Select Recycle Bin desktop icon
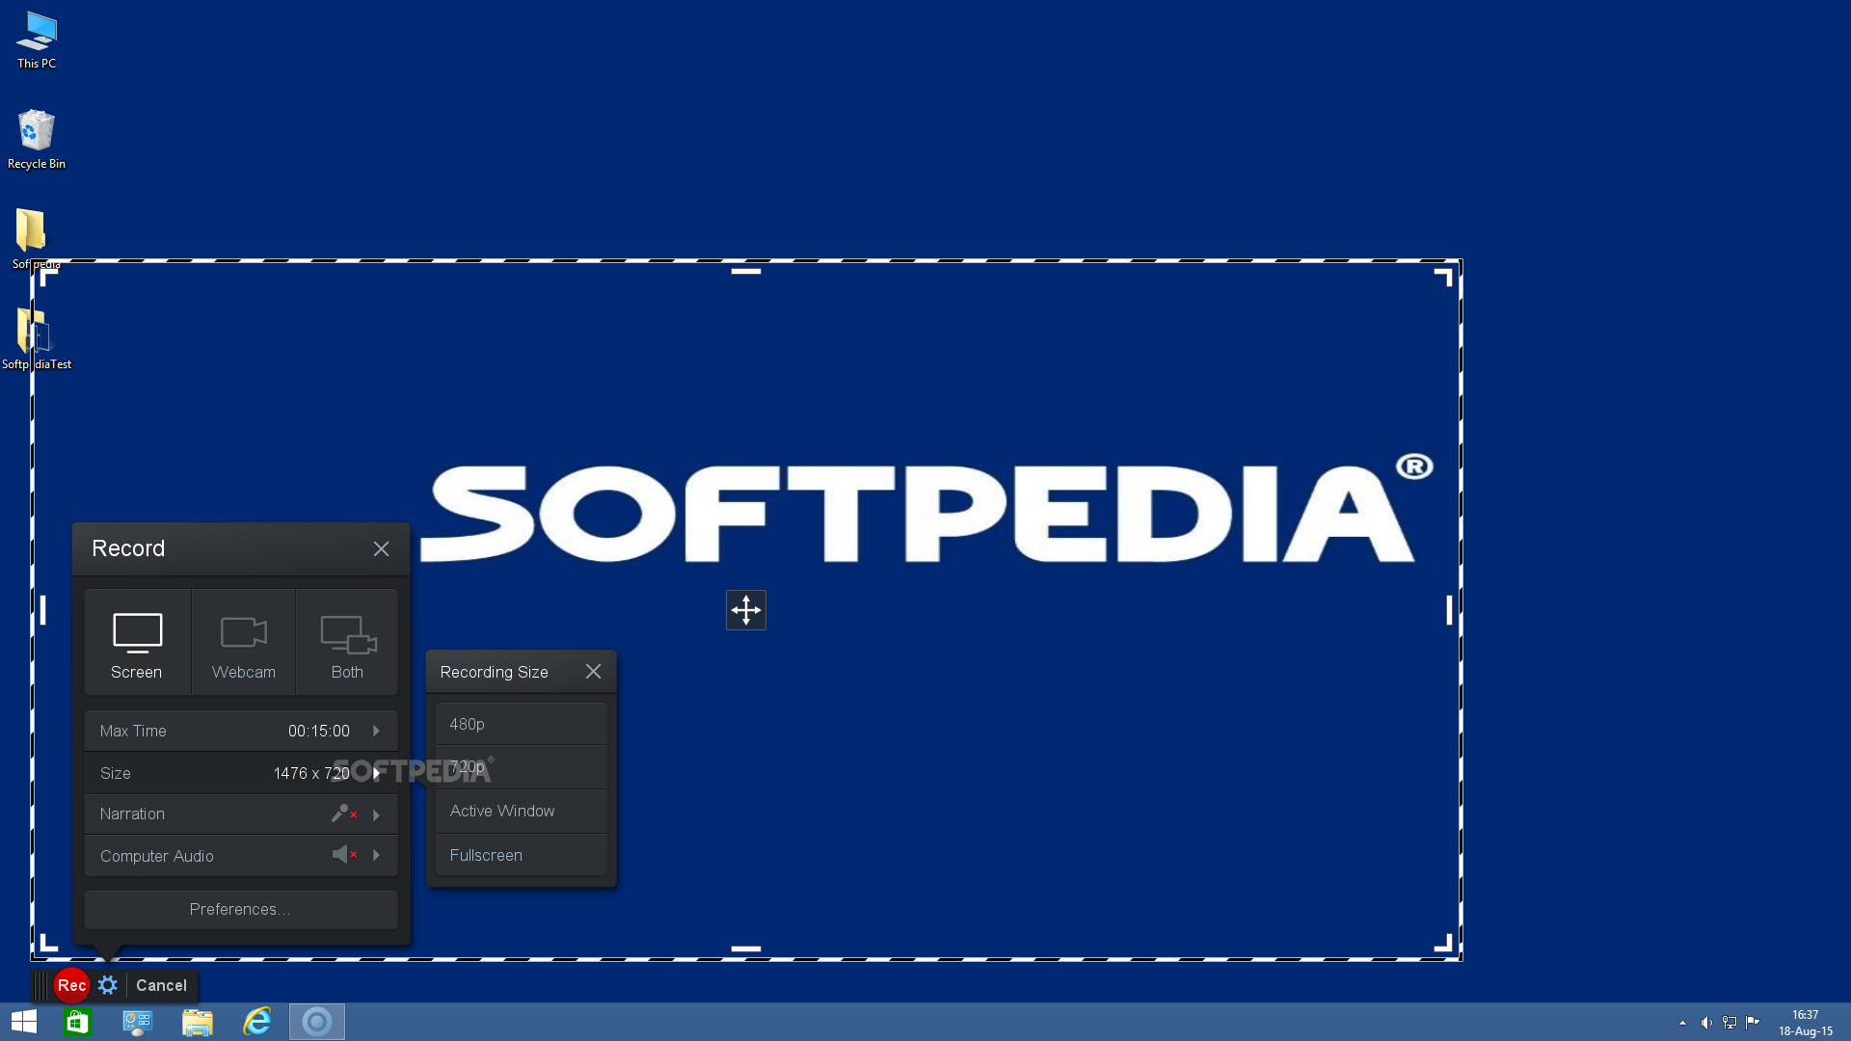This screenshot has height=1041, width=1851. 37,140
